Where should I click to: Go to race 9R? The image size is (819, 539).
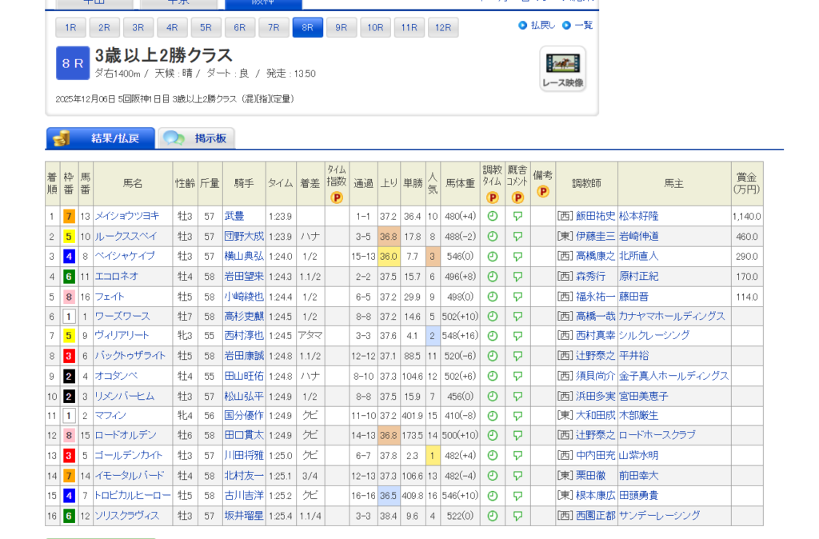pyautogui.click(x=342, y=28)
